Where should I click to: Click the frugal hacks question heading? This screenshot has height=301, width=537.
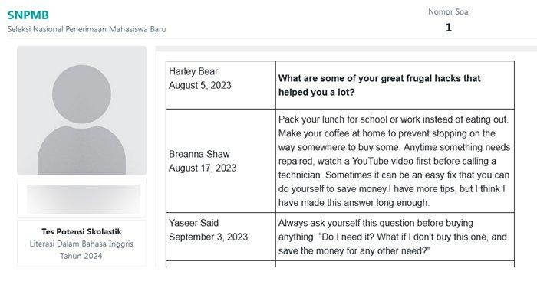click(x=380, y=85)
